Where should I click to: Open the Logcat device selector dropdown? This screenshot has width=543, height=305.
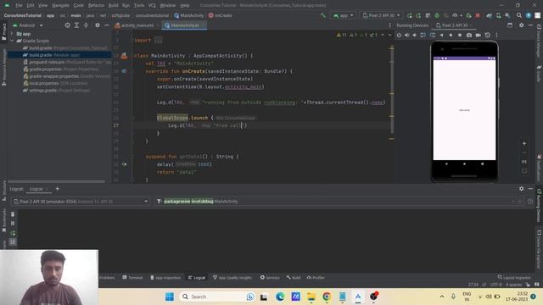[x=81, y=202]
